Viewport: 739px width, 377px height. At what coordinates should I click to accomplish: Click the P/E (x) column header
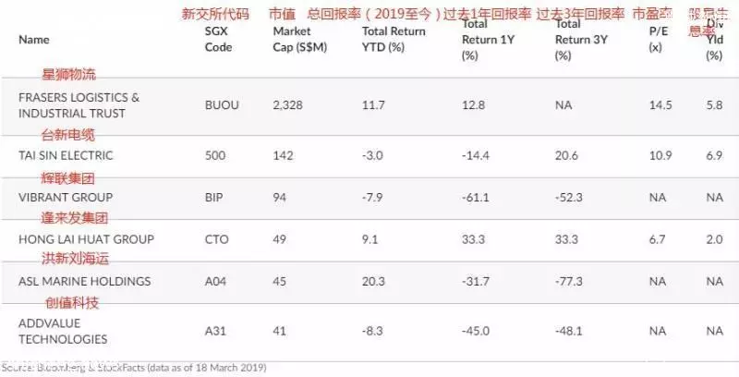click(658, 39)
